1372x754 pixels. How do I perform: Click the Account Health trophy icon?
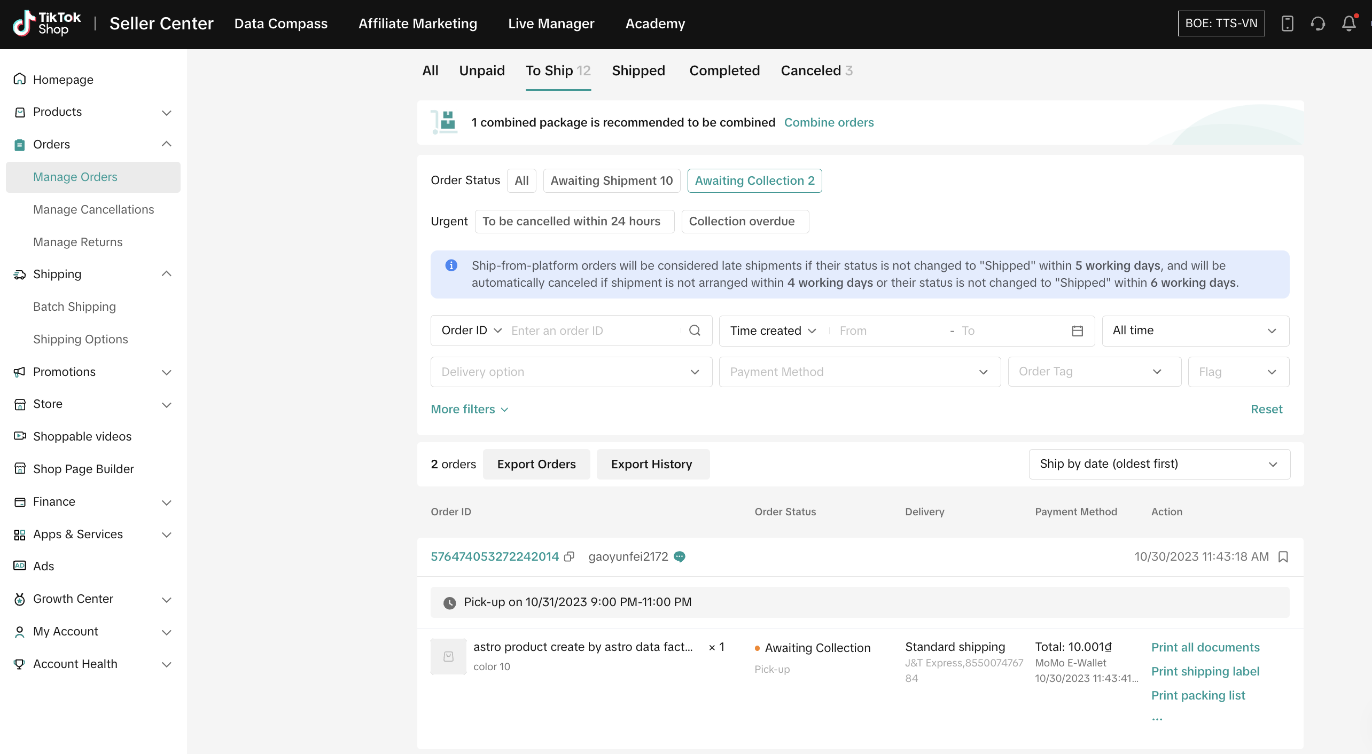(x=20, y=664)
